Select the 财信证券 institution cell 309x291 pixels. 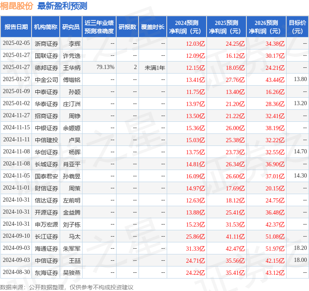coord(46,188)
